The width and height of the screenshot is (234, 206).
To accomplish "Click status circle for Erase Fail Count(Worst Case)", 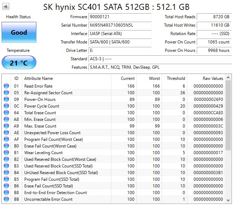I will (x=6, y=146).
